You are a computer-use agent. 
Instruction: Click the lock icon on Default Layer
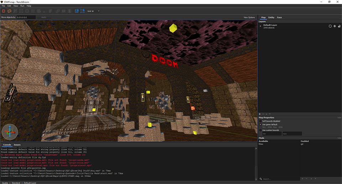339,26
